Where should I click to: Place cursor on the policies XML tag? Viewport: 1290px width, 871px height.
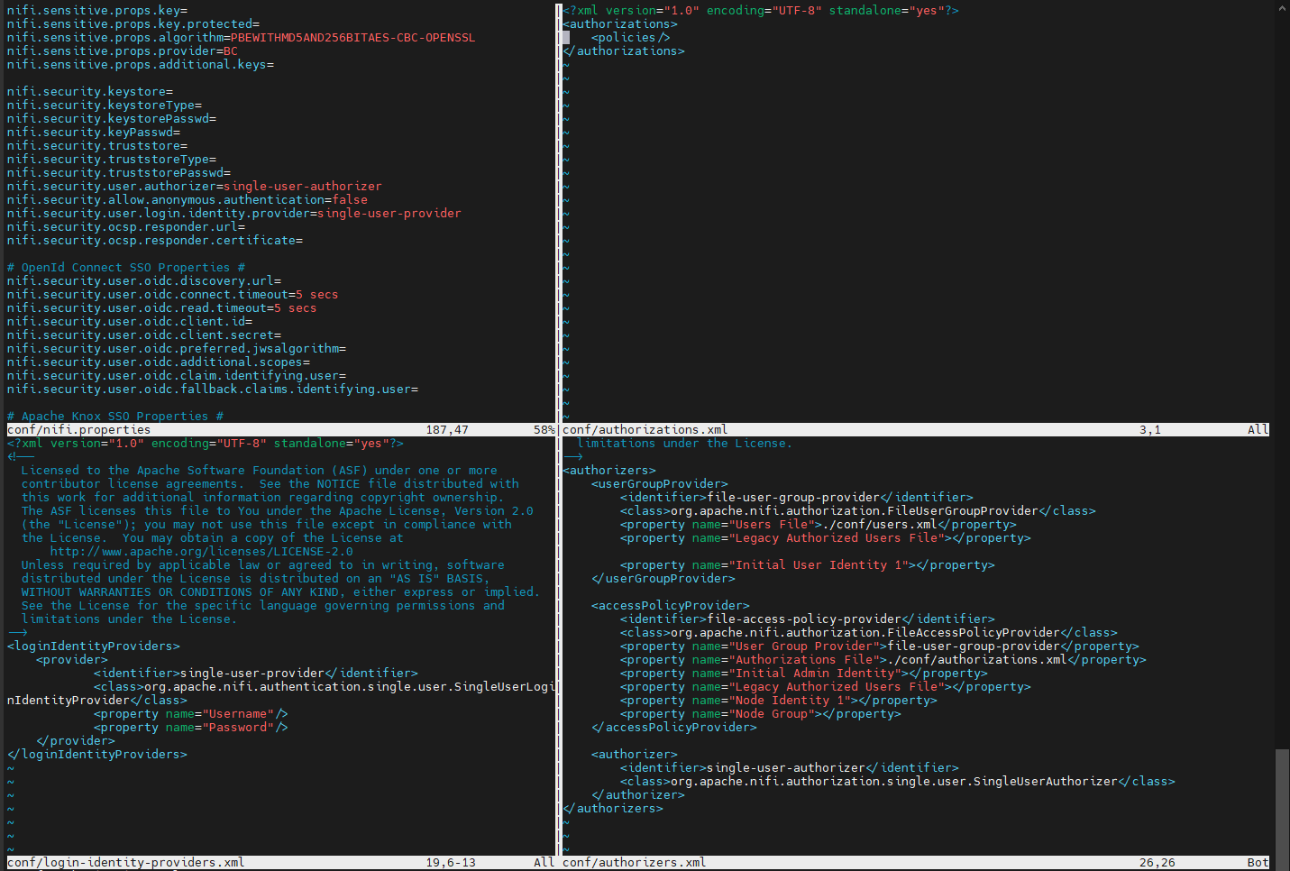(x=630, y=38)
